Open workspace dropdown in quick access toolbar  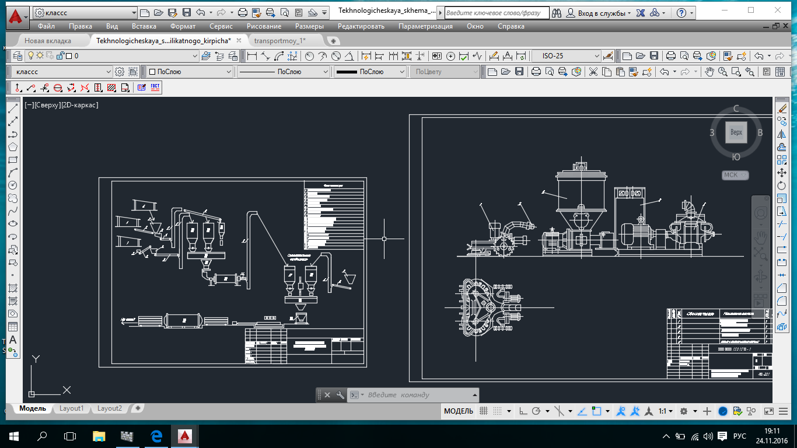134,12
